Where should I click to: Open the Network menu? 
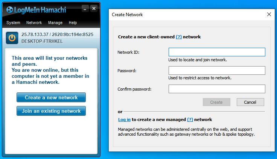click(x=34, y=23)
